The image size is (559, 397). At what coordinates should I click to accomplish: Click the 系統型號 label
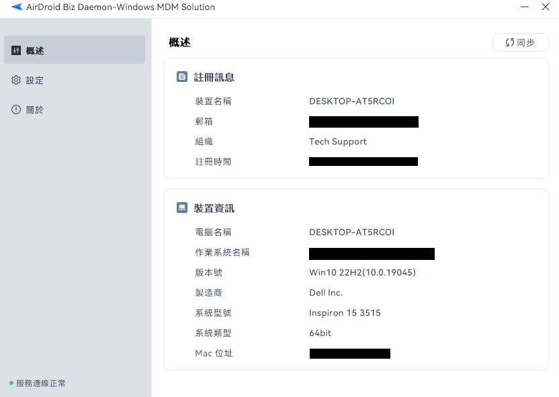point(213,313)
